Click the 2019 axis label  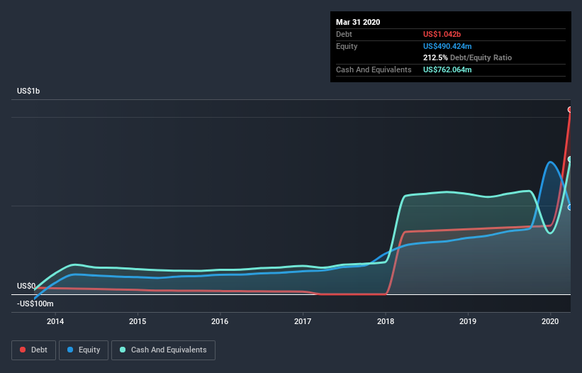point(468,321)
